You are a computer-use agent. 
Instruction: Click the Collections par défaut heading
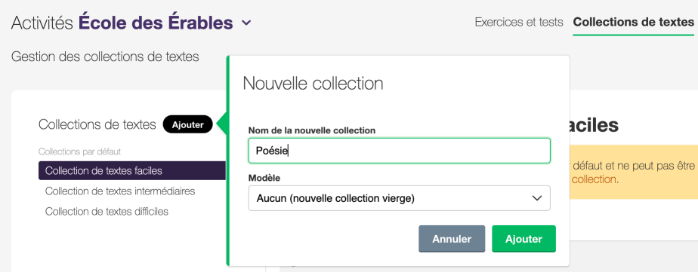point(79,151)
